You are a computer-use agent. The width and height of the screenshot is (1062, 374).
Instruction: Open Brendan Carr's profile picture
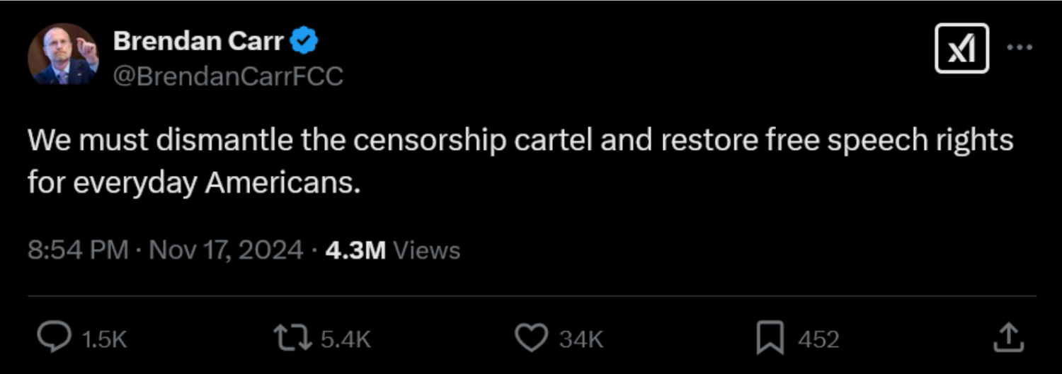pos(63,54)
